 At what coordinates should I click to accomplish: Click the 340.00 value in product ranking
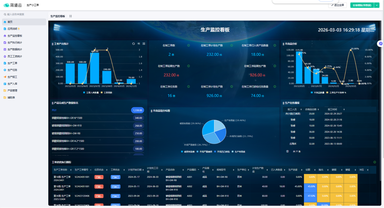139,118
